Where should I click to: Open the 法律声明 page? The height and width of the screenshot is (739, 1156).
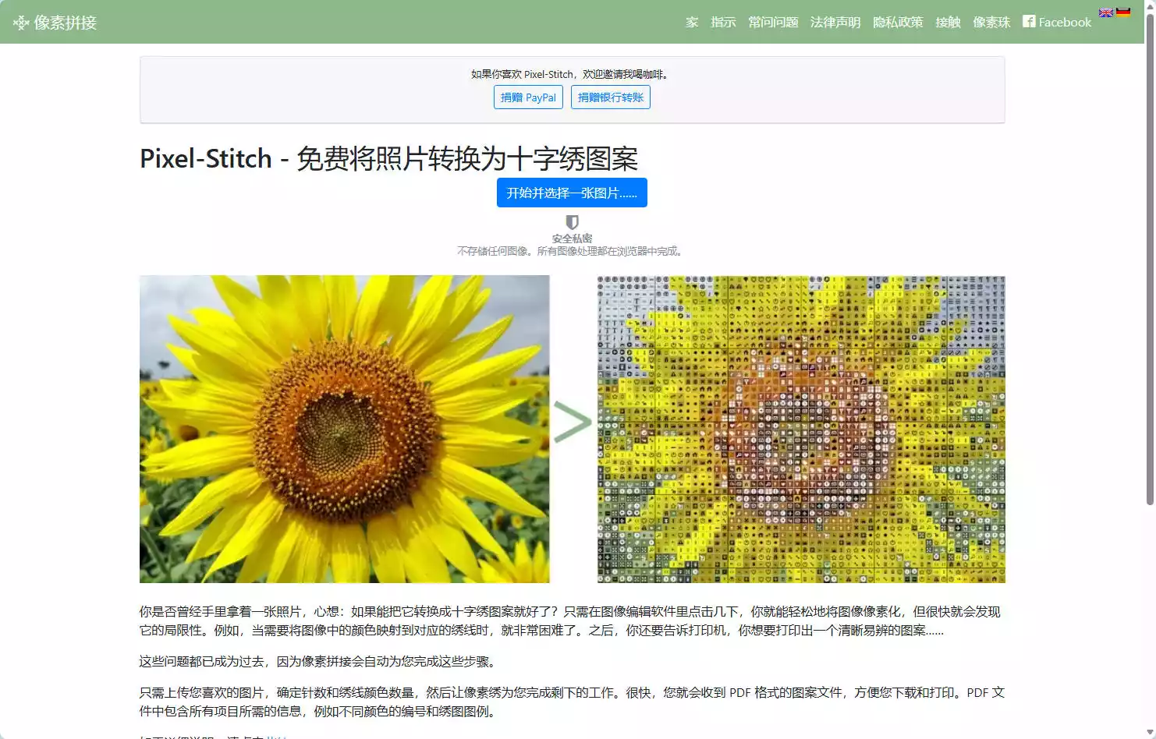pos(835,22)
